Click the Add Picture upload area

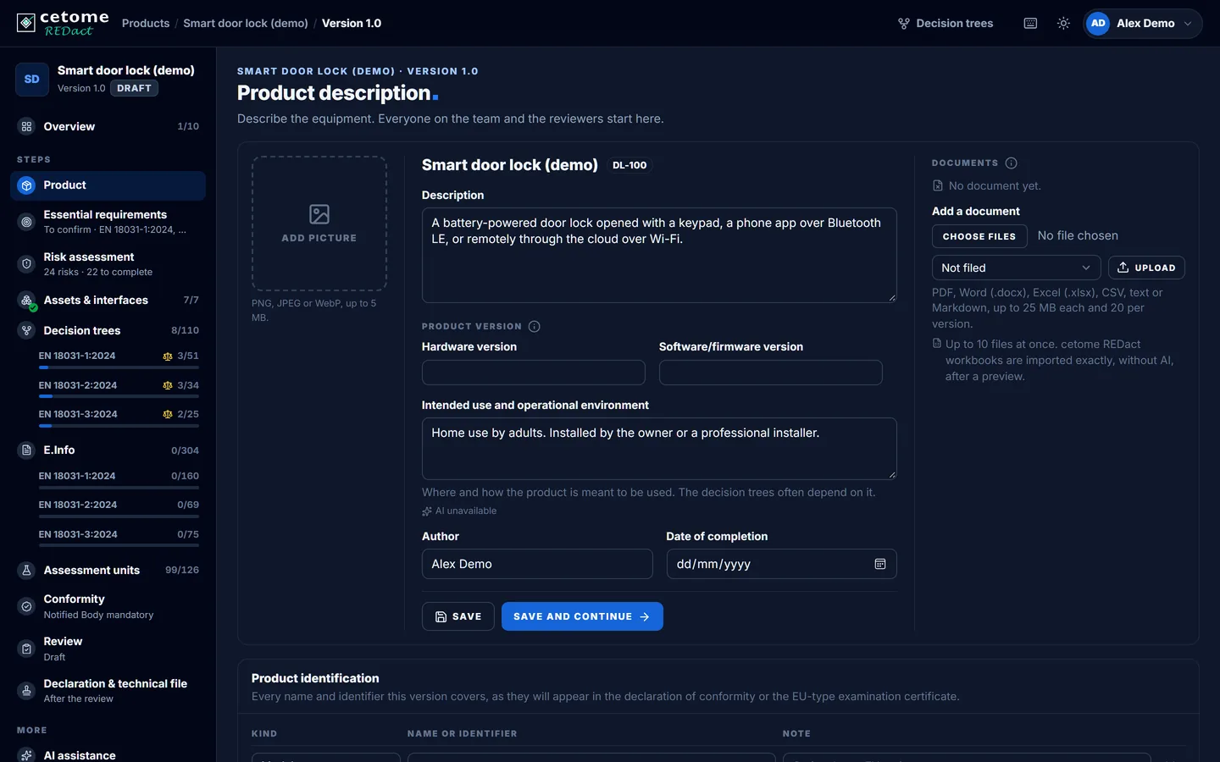[x=319, y=224]
